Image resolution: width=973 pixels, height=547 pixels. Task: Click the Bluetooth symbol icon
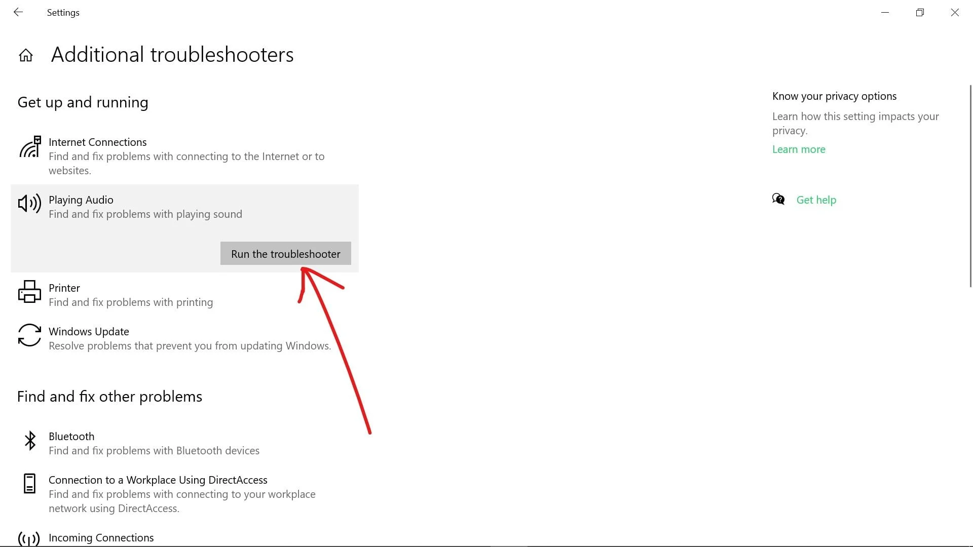click(x=30, y=441)
